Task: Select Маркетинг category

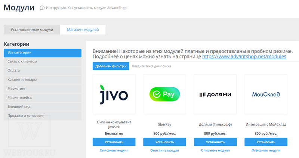Action: 43,89
